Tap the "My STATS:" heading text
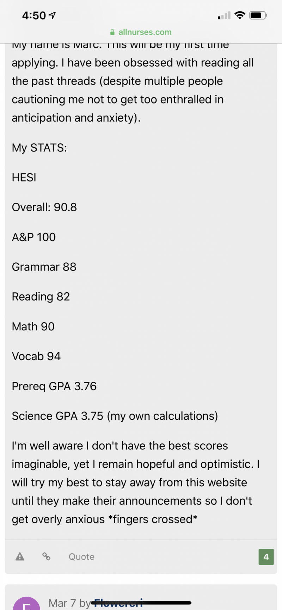The width and height of the screenshot is (282, 610). pyautogui.click(x=39, y=148)
